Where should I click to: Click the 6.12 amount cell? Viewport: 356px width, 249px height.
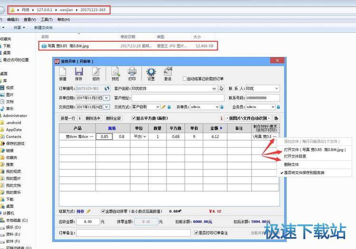[x=215, y=136]
